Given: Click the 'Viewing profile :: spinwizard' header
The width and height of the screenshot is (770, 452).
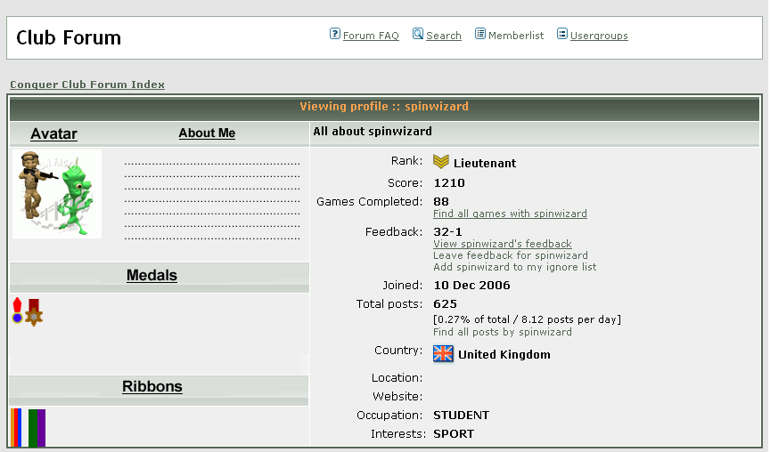Looking at the screenshot, I should coord(384,107).
